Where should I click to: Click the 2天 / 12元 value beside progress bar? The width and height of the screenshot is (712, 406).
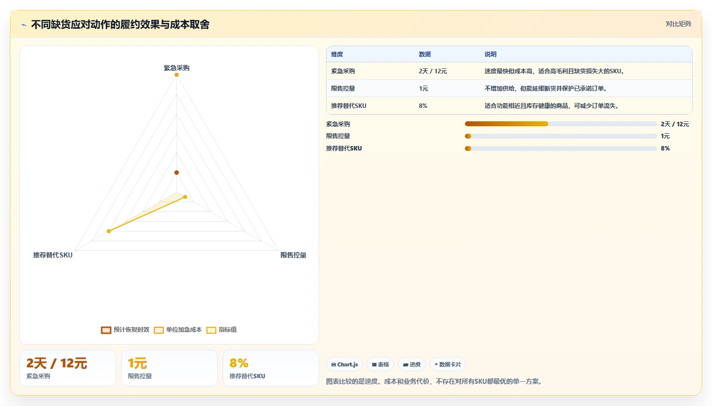click(x=675, y=124)
